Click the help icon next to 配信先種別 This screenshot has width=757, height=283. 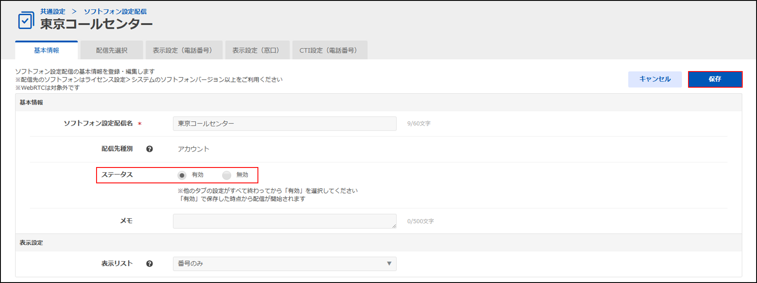(x=149, y=149)
